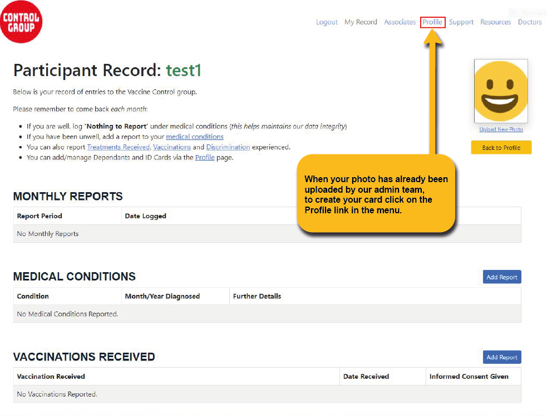The height and width of the screenshot is (416, 547).
Task: Select Resources in the top menu
Action: [x=495, y=22]
